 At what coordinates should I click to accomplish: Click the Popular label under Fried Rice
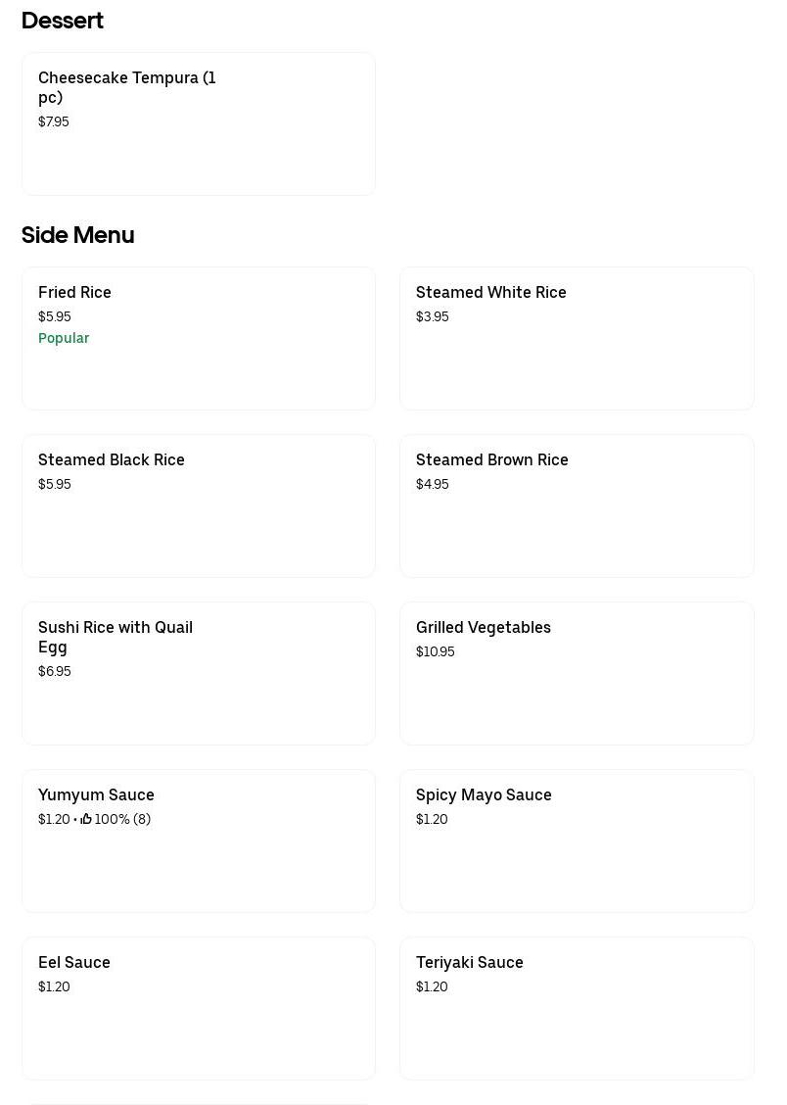tap(64, 338)
